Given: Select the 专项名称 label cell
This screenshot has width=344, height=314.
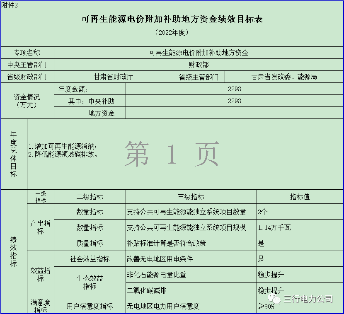Looking at the screenshot, I should click(x=27, y=53).
